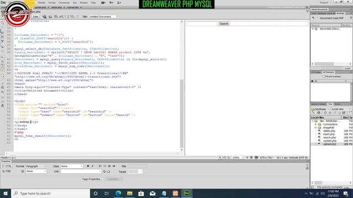Open the CSS Styles tab
Screen dimensions: 353x198
tap(316, 72)
